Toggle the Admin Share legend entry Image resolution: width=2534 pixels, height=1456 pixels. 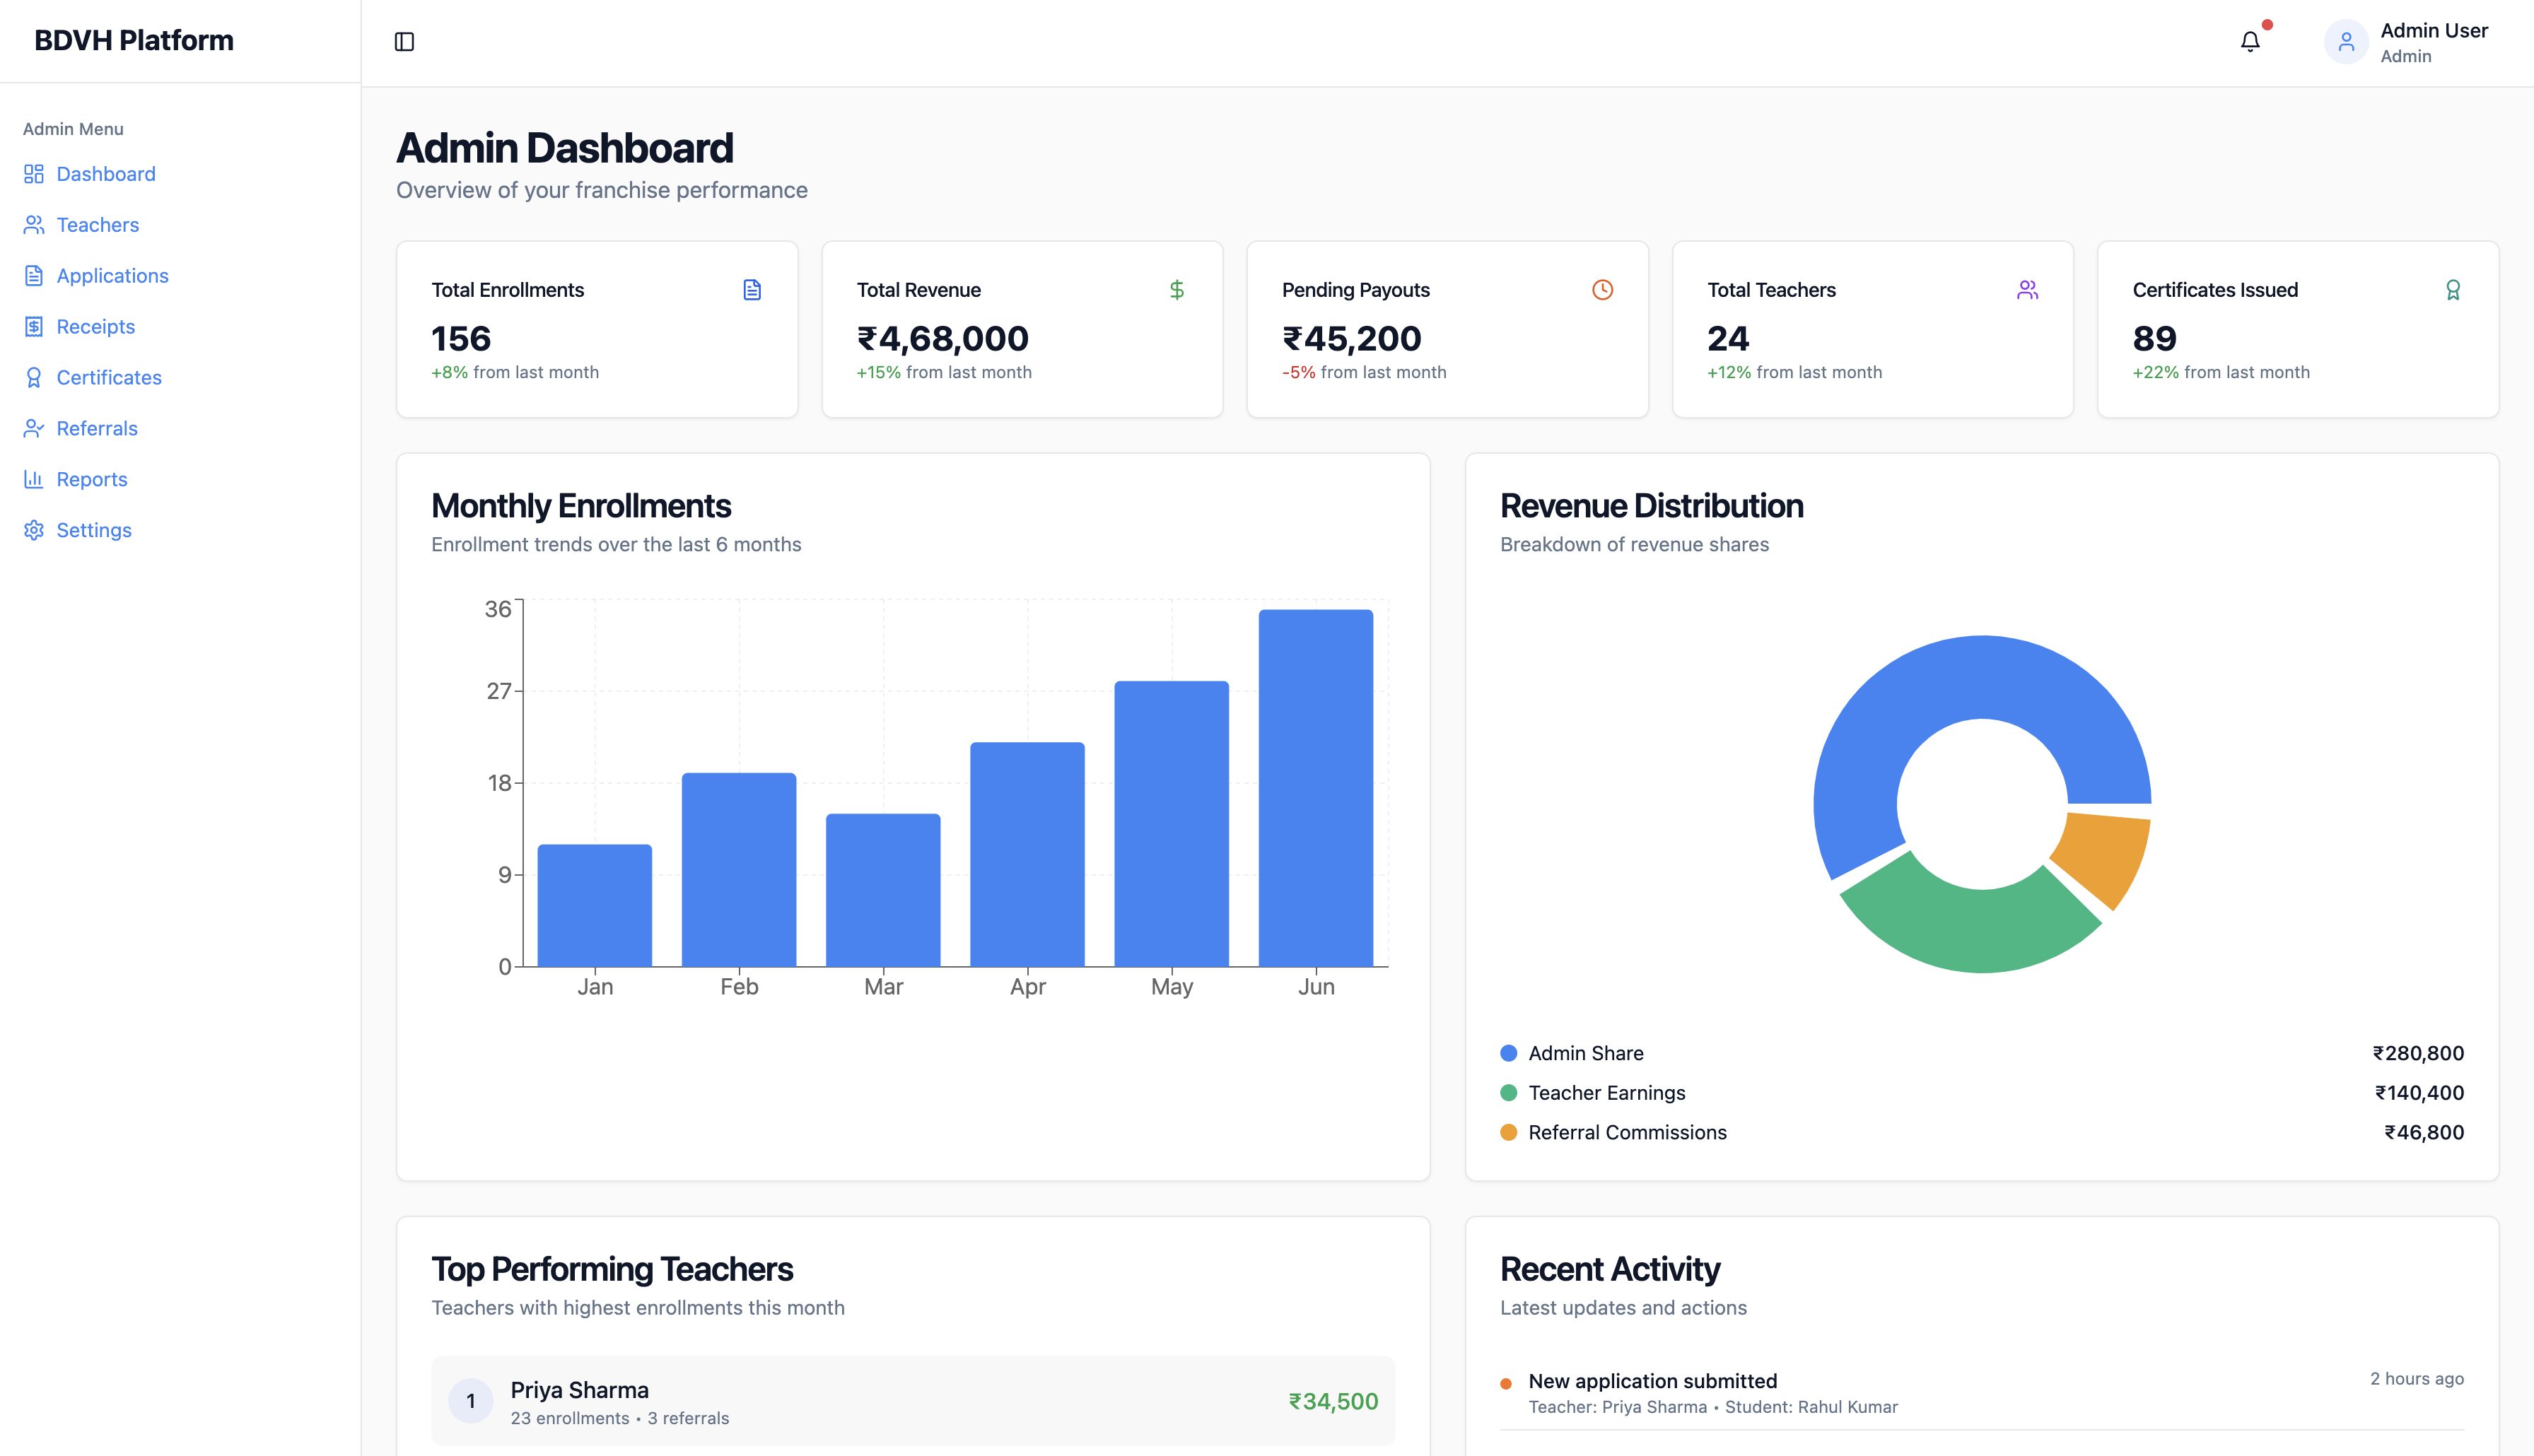point(1585,1052)
